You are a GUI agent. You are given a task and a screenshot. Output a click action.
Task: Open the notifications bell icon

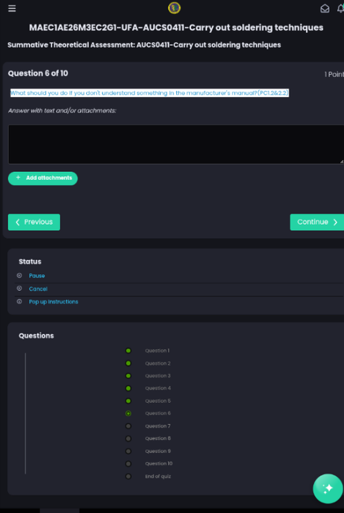point(341,8)
